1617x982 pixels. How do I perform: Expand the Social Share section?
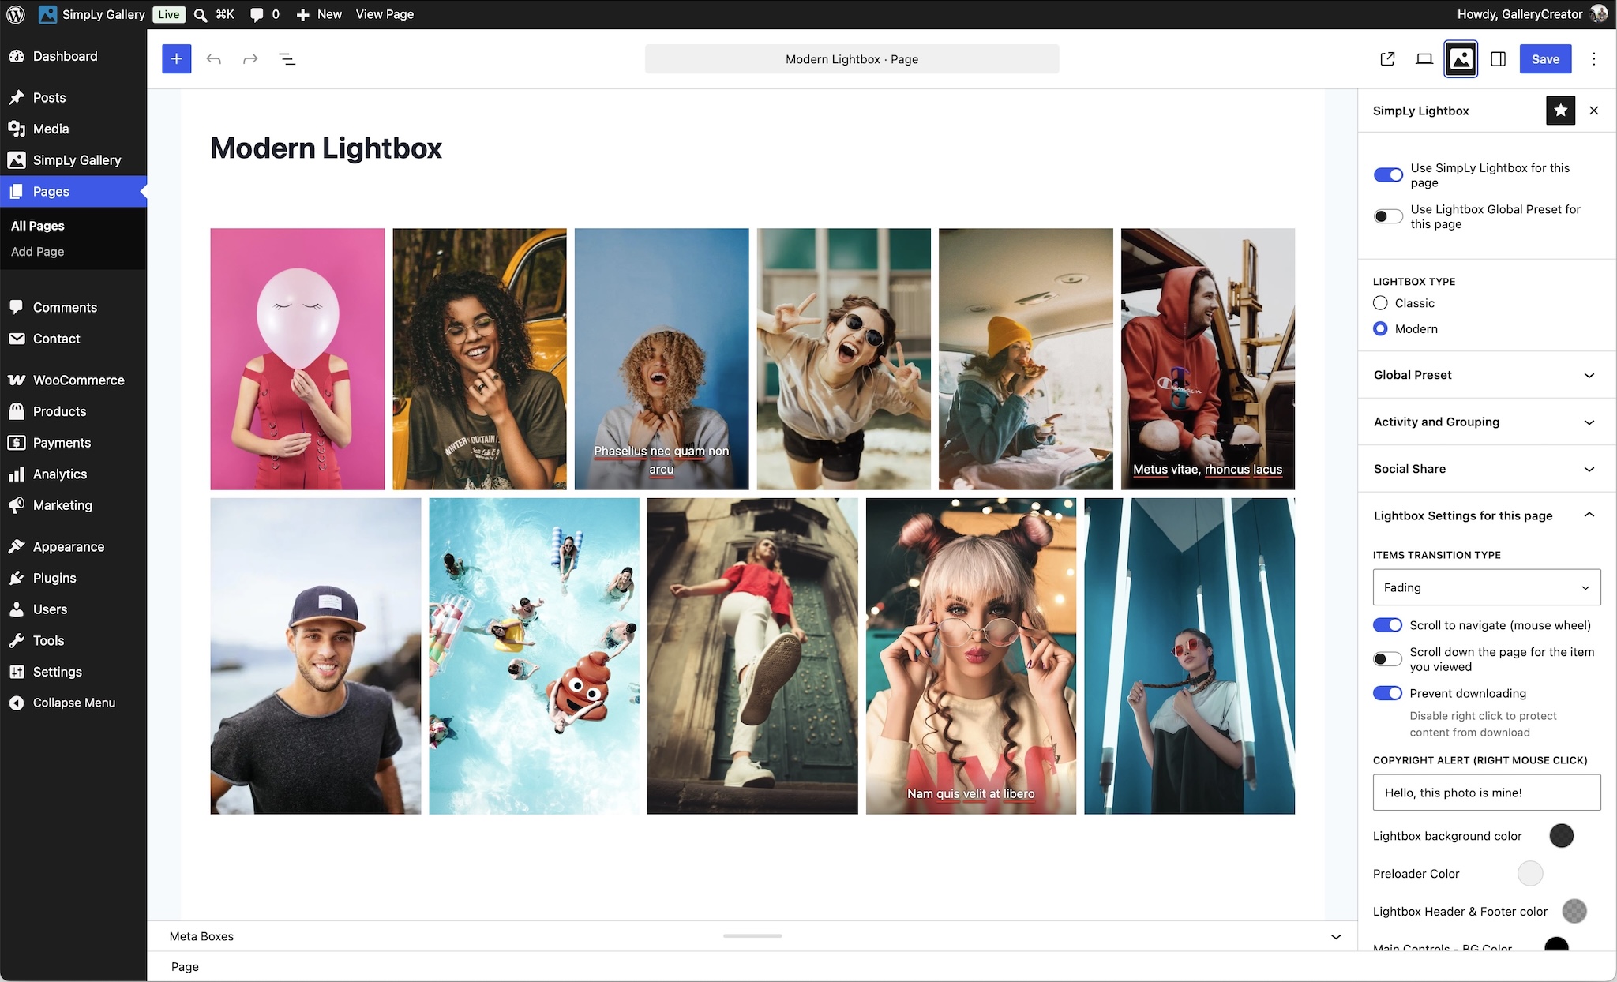[1487, 469]
